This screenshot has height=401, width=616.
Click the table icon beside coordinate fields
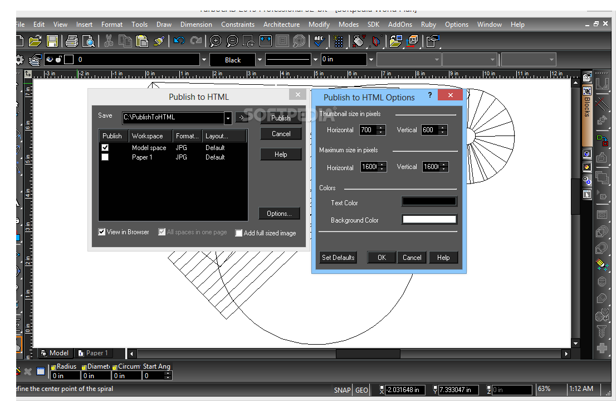[x=41, y=371]
